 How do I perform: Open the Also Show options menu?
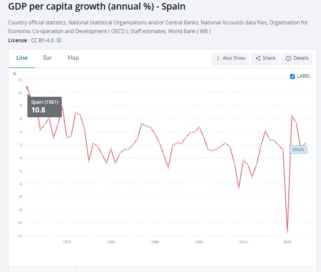click(x=230, y=58)
